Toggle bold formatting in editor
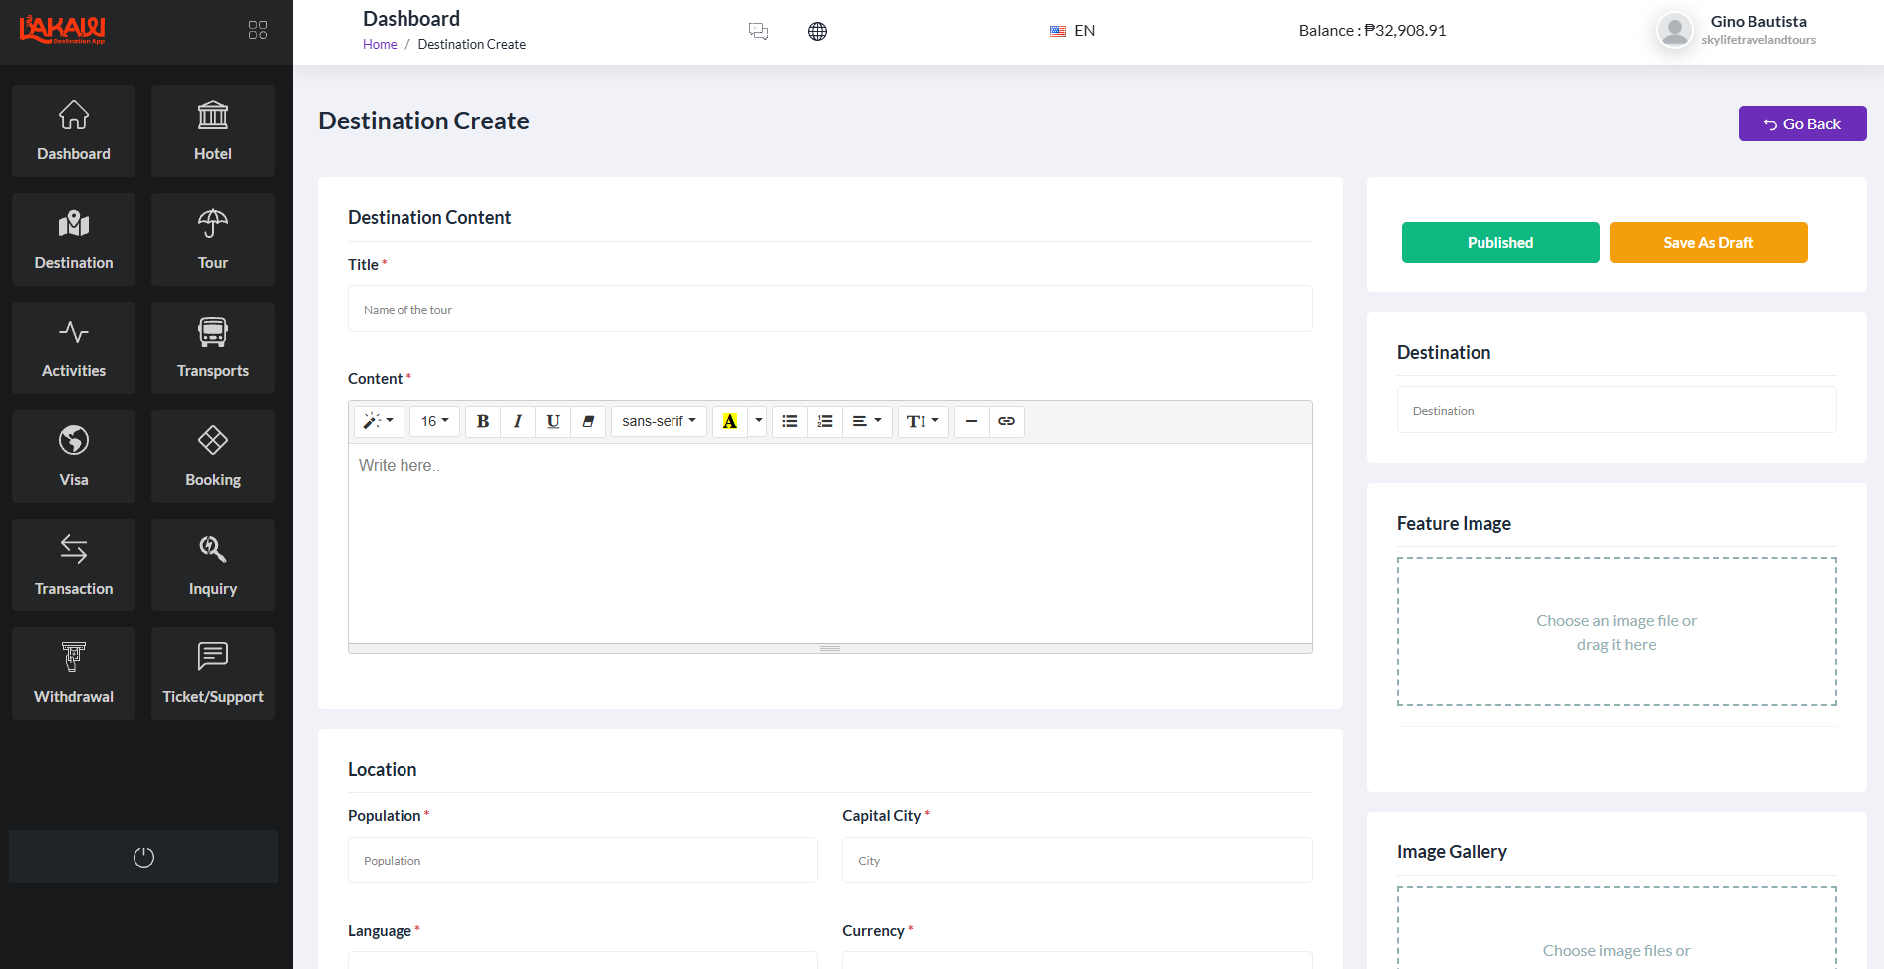 pyautogui.click(x=483, y=421)
